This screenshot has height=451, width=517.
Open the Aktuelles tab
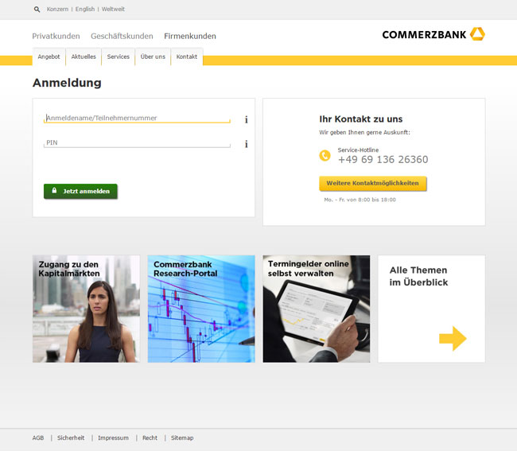tap(84, 56)
